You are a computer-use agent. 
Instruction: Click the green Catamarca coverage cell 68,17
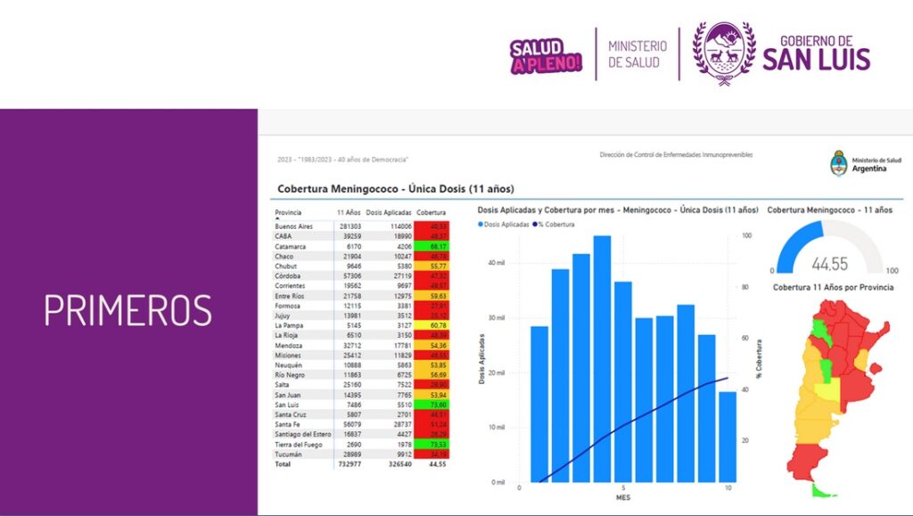[432, 247]
